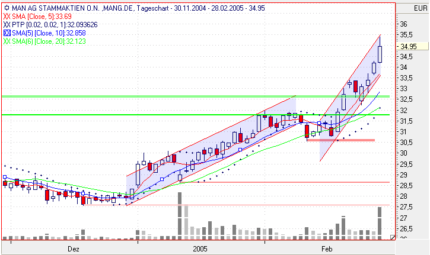Click the 32,5 price axis label
The width and height of the screenshot is (430, 255).
406,99
